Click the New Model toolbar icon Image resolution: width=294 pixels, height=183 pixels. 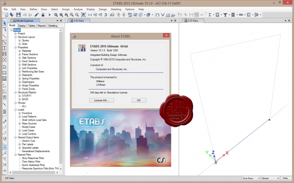point(6,15)
